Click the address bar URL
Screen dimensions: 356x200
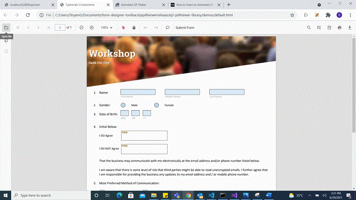pos(144,15)
